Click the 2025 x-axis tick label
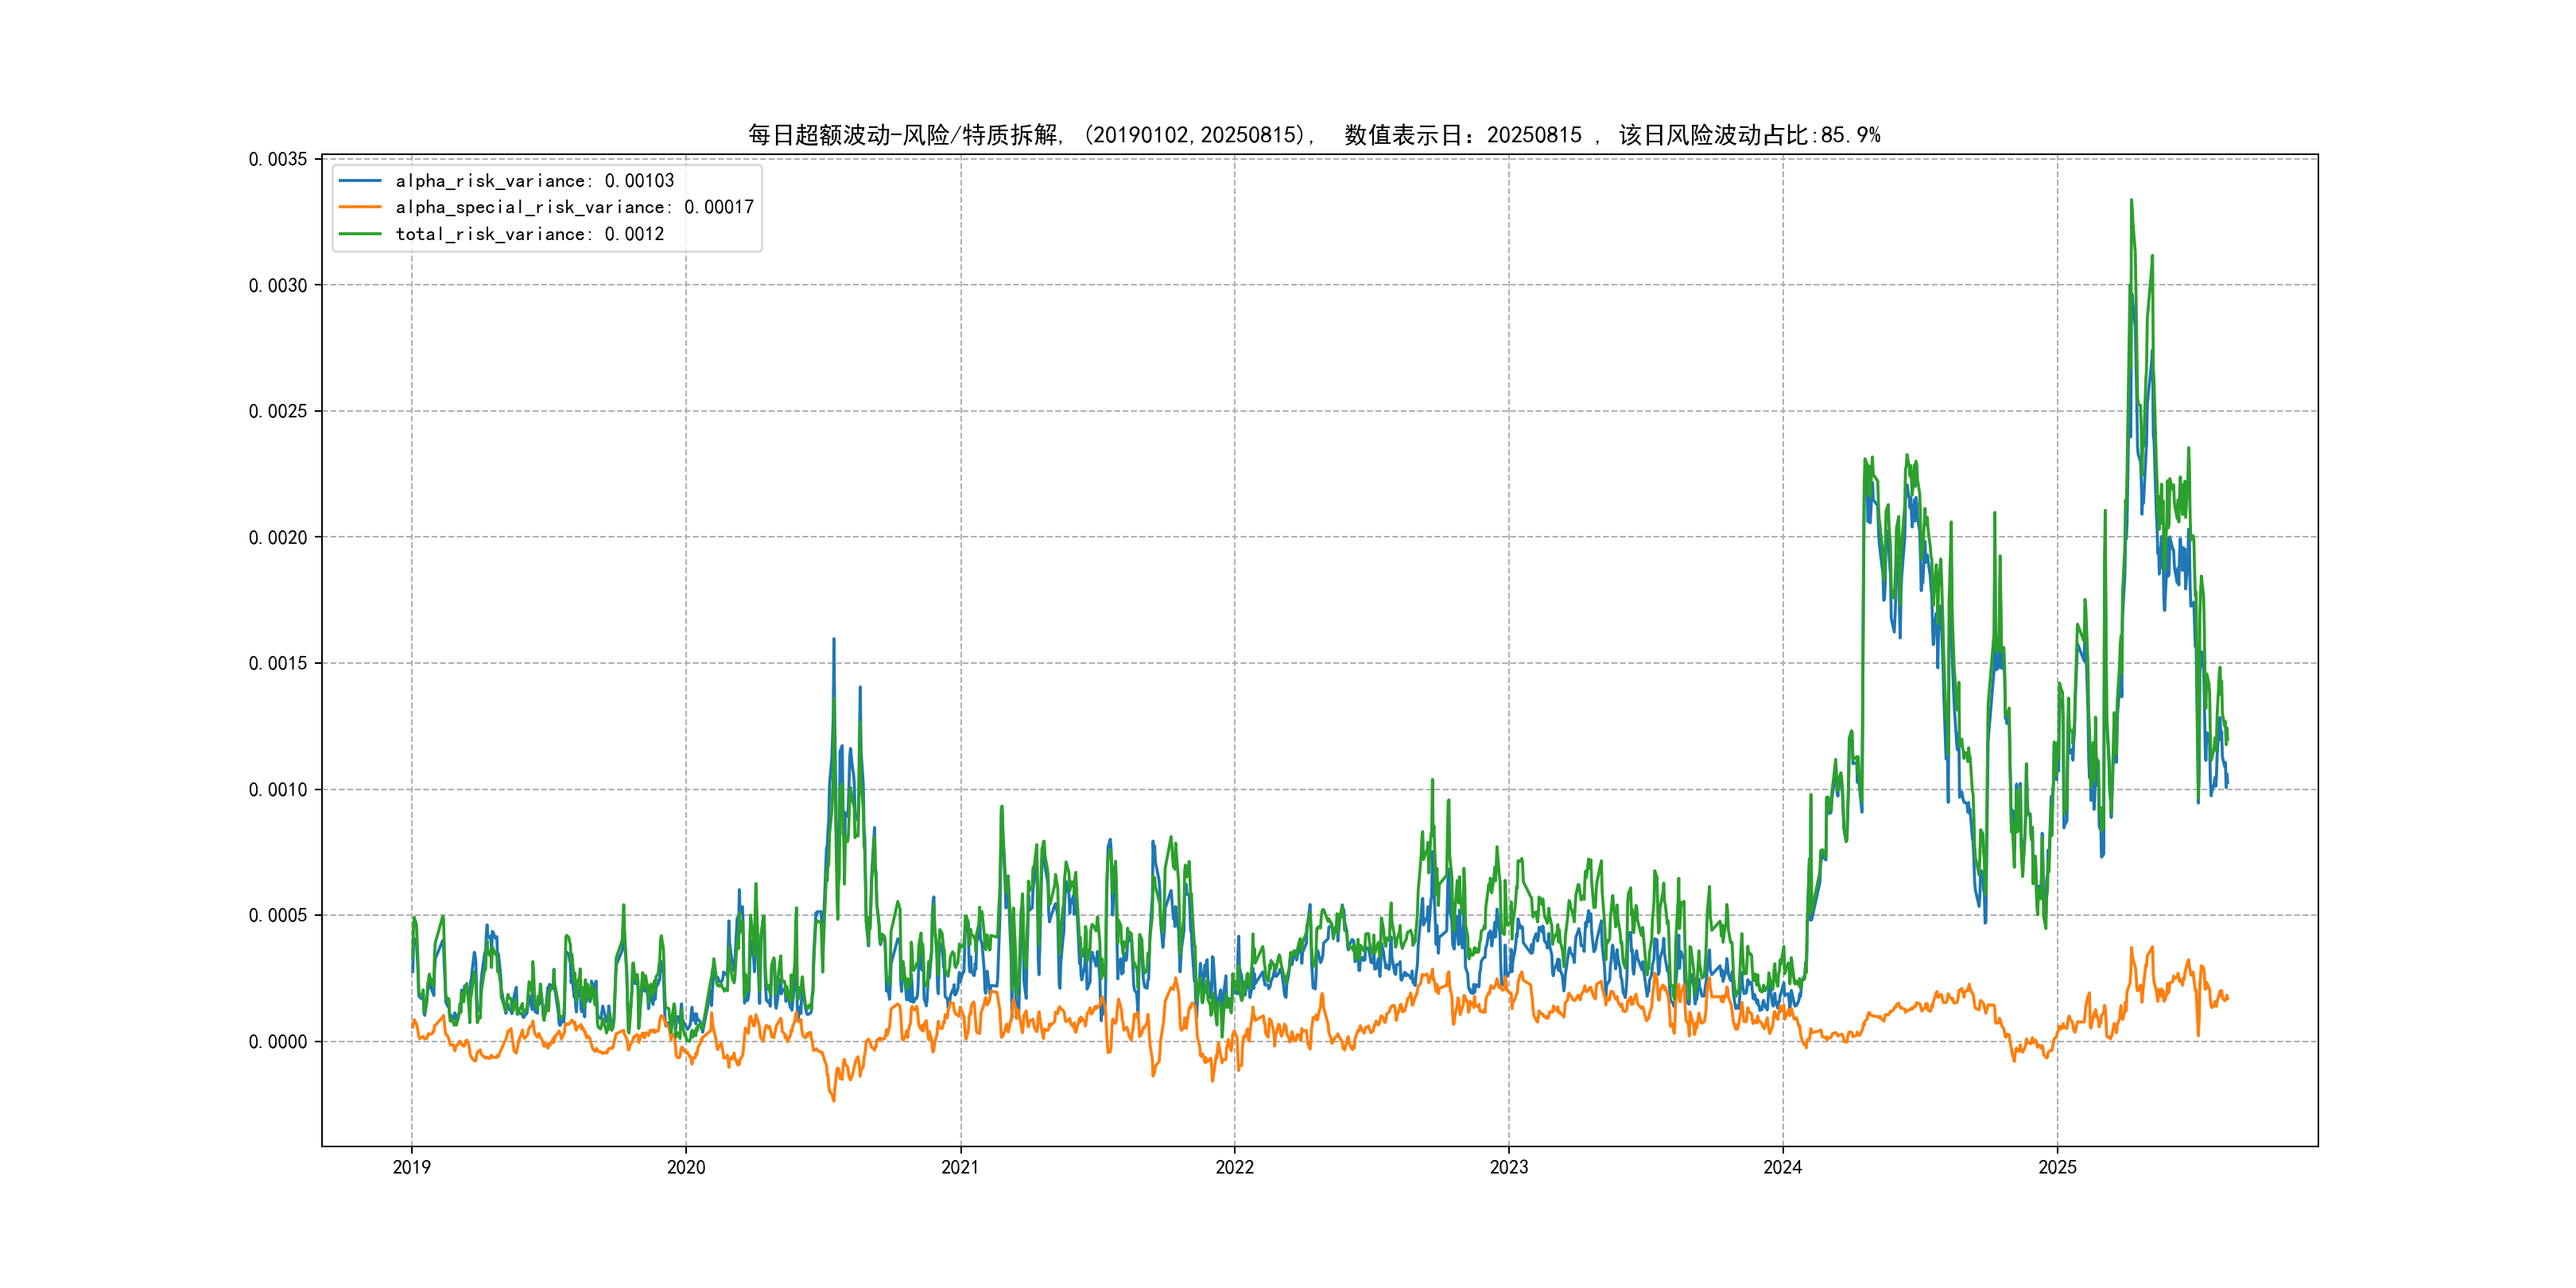This screenshot has height=1288, width=2576. click(x=2057, y=1167)
